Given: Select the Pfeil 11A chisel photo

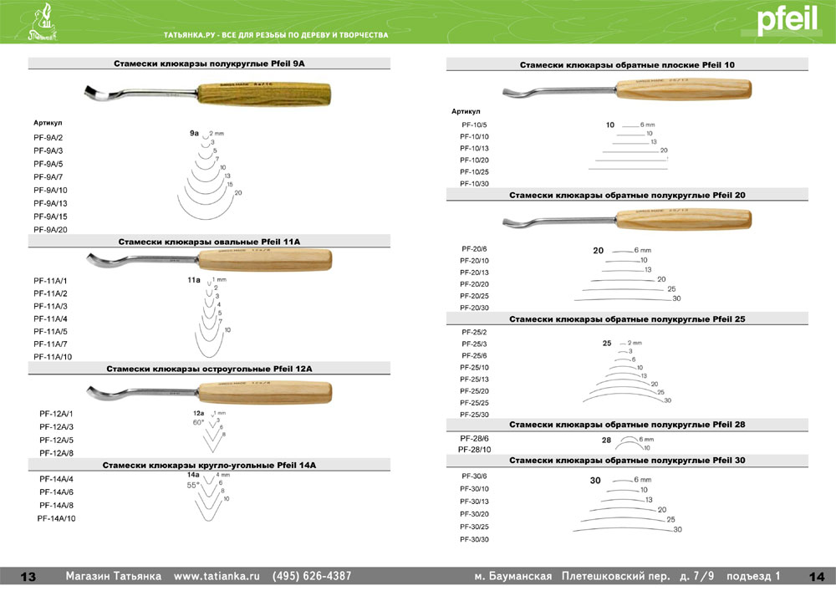Looking at the screenshot, I should pos(209,260).
